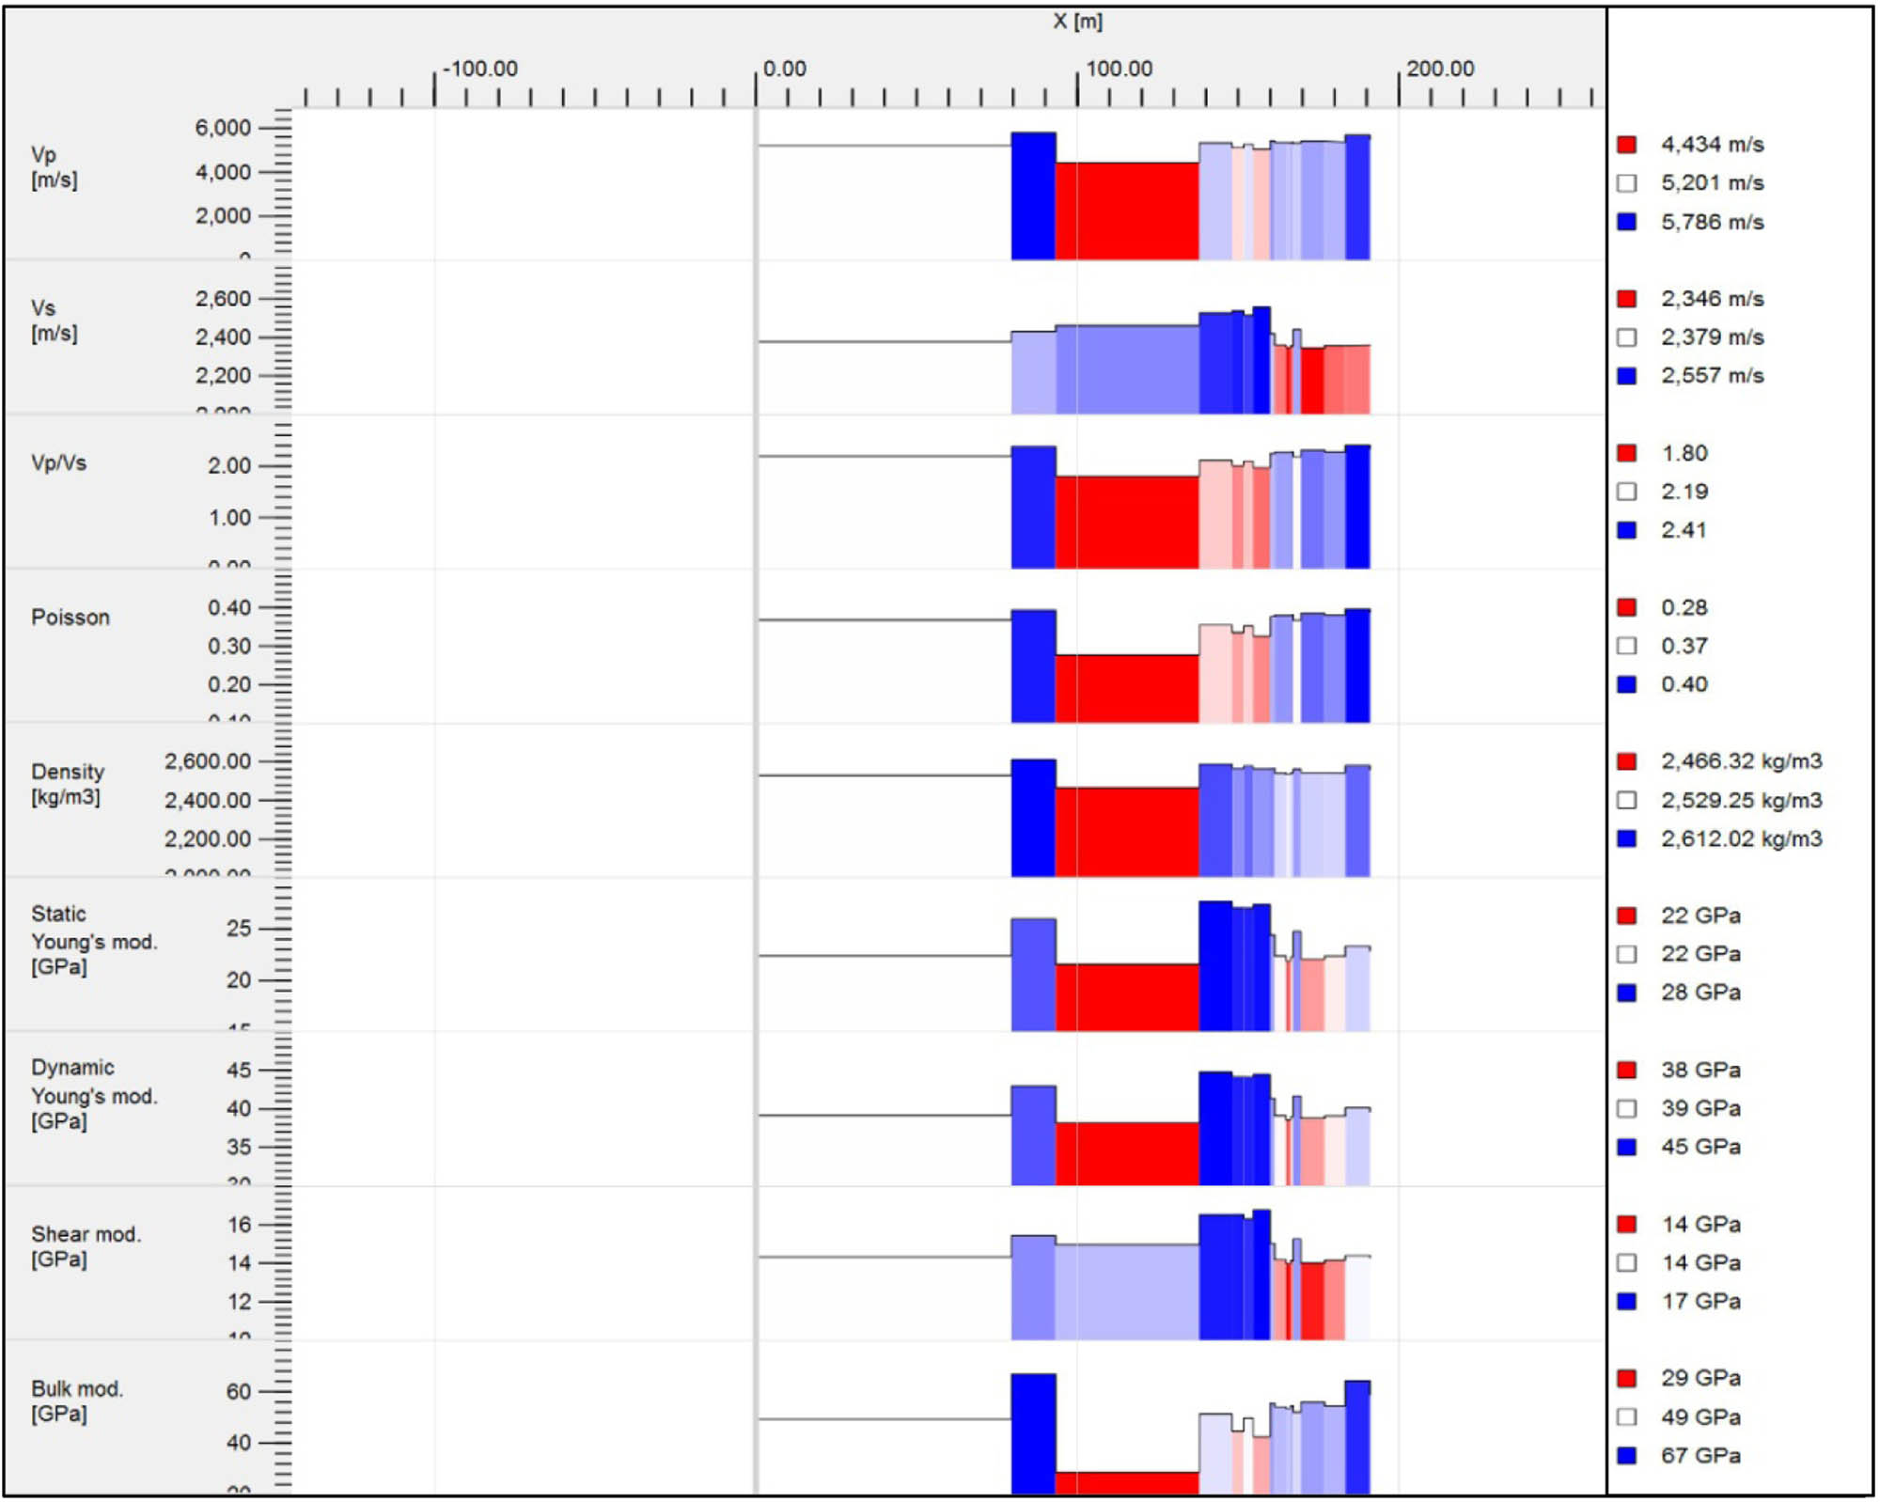Click the blue 5,786 m/s legend swatch

(1626, 222)
